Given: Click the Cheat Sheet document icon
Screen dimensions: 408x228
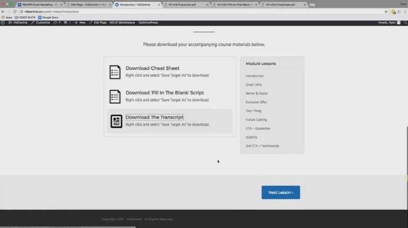Looking at the screenshot, I should pos(115,72).
